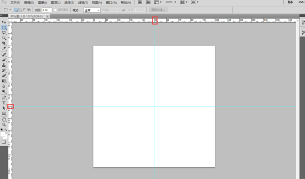This screenshot has width=305, height=179.
Task: Click the ruler origin corner box
Action: 10,20
